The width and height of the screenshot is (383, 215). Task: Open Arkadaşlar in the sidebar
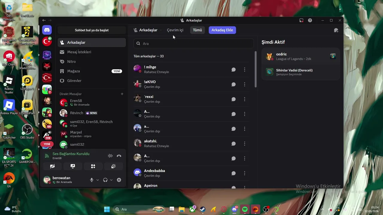pos(92,42)
